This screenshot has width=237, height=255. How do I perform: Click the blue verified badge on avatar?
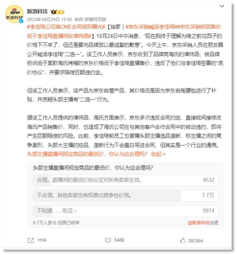click(21, 21)
